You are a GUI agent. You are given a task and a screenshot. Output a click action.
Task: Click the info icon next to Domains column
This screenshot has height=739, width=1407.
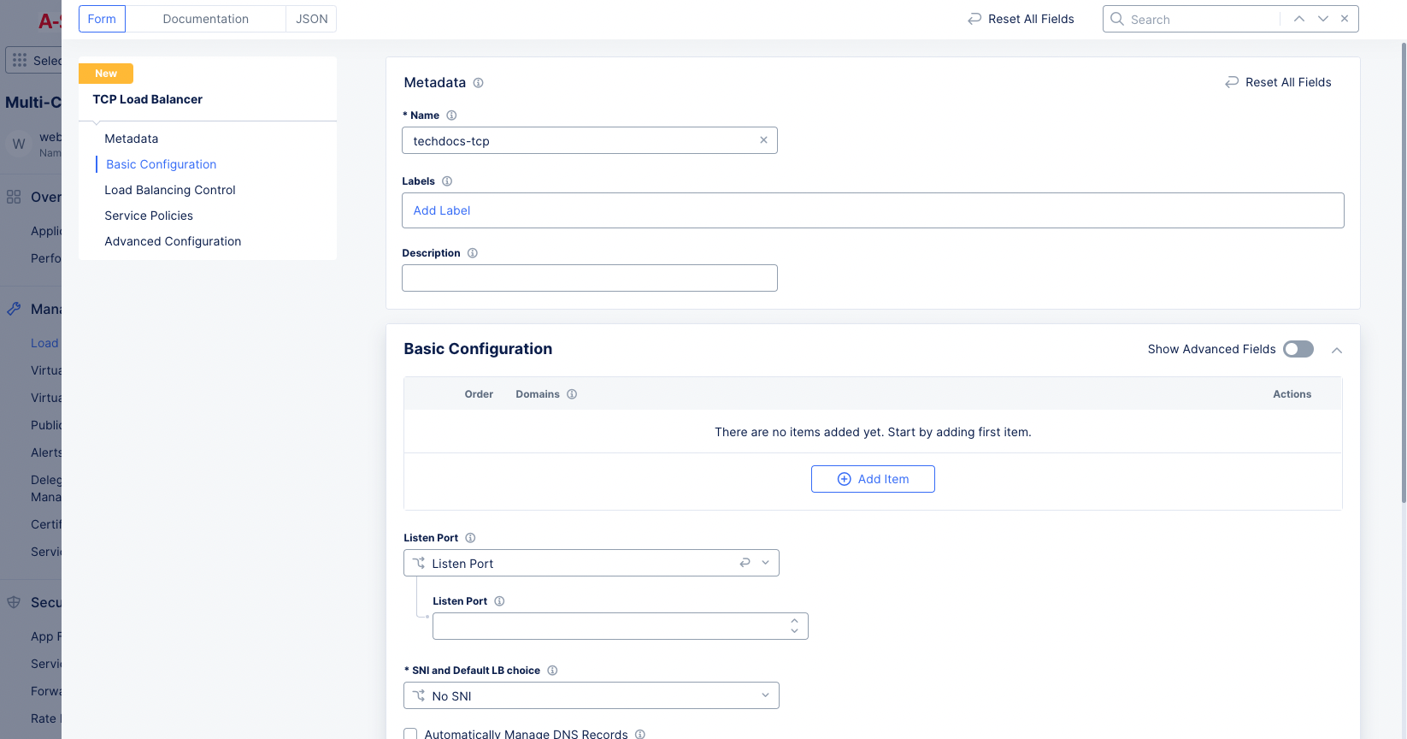pyautogui.click(x=572, y=394)
